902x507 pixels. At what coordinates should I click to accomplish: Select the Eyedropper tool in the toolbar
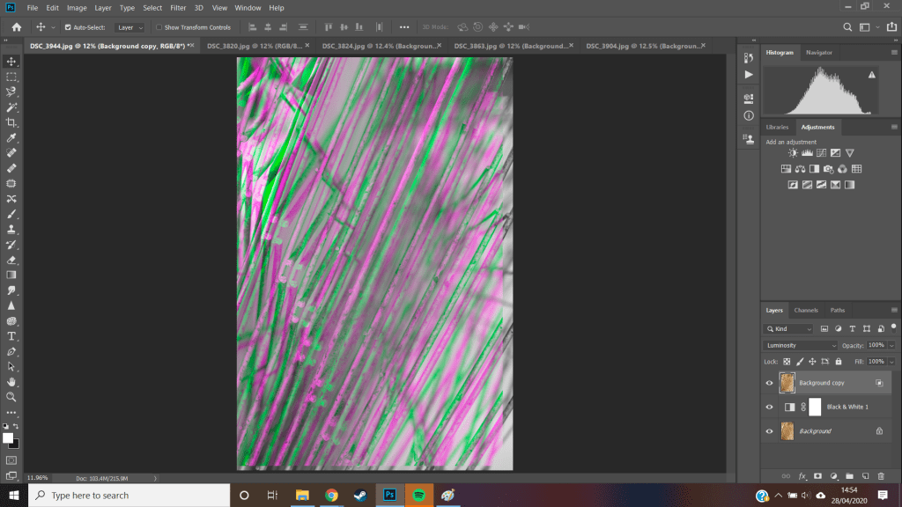click(x=11, y=138)
